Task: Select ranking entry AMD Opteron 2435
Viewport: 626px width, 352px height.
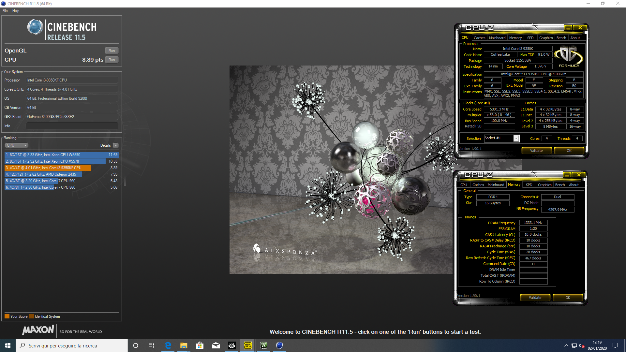Action: click(x=62, y=174)
